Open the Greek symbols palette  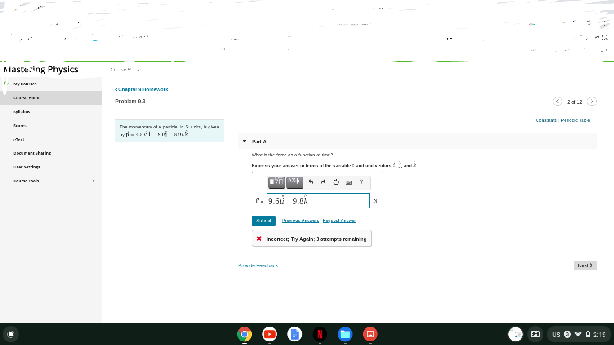294,182
